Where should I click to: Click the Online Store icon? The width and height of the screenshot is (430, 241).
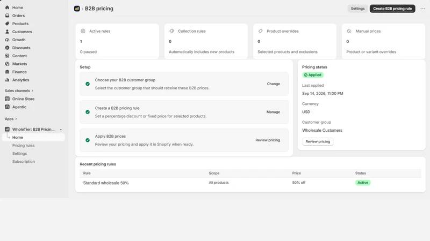pyautogui.click(x=7, y=99)
